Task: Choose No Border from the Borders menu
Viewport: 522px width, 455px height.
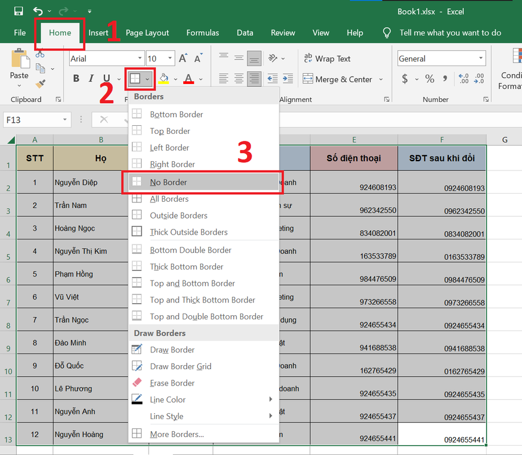Action: 204,182
